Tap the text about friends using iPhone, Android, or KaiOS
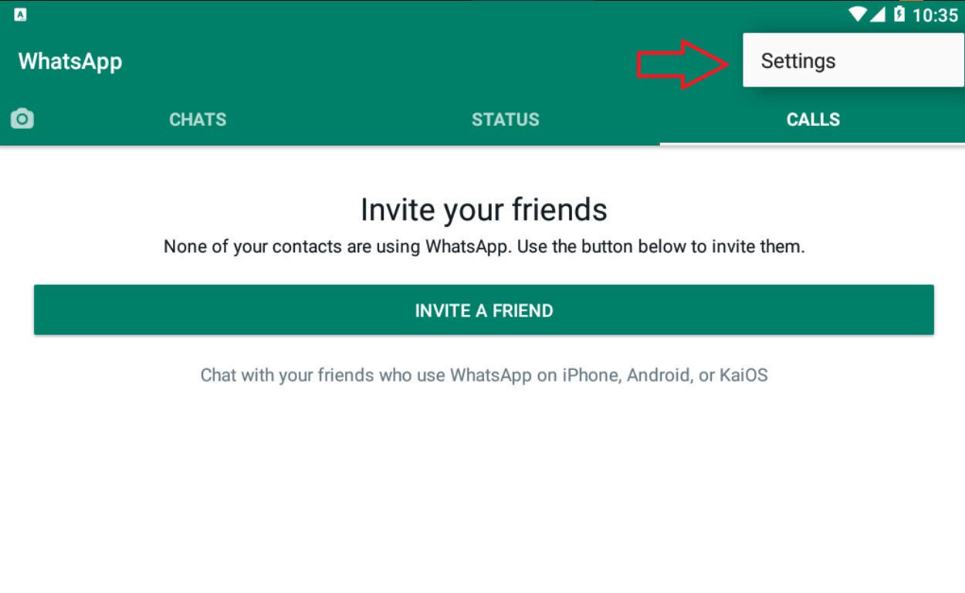965x593 pixels. tap(483, 374)
